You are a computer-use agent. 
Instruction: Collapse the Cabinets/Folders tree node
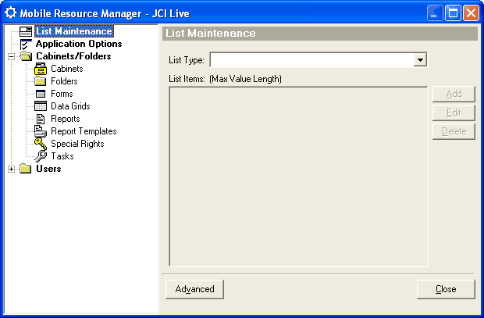coord(12,56)
